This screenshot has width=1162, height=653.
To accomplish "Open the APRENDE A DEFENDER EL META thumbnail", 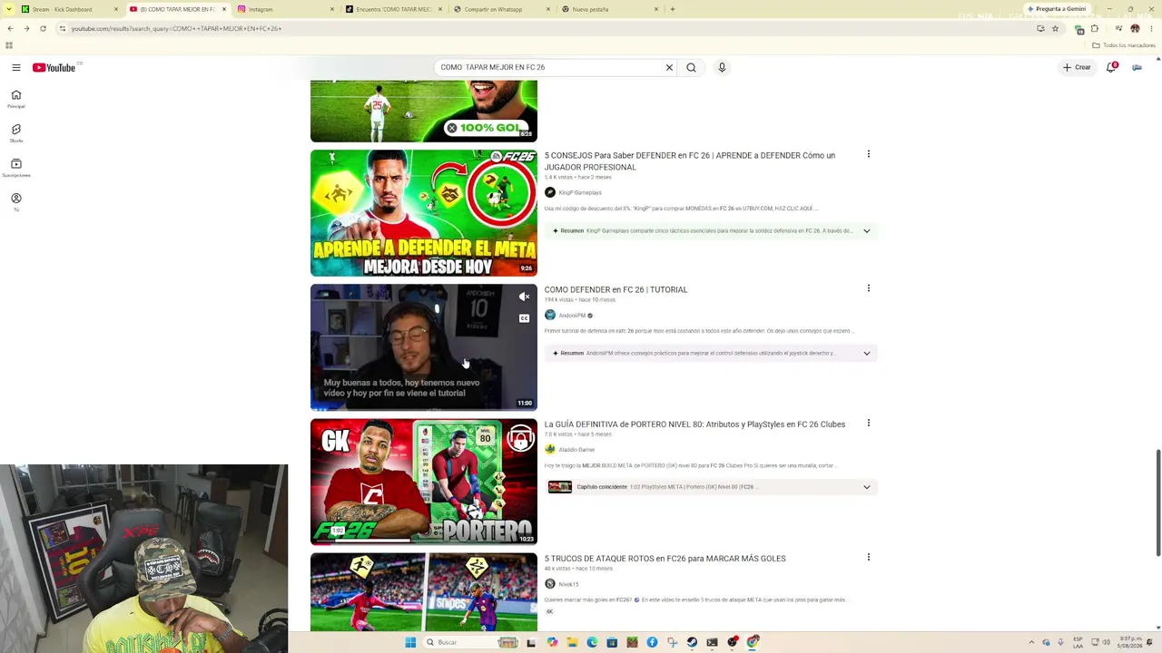I will pos(424,212).
